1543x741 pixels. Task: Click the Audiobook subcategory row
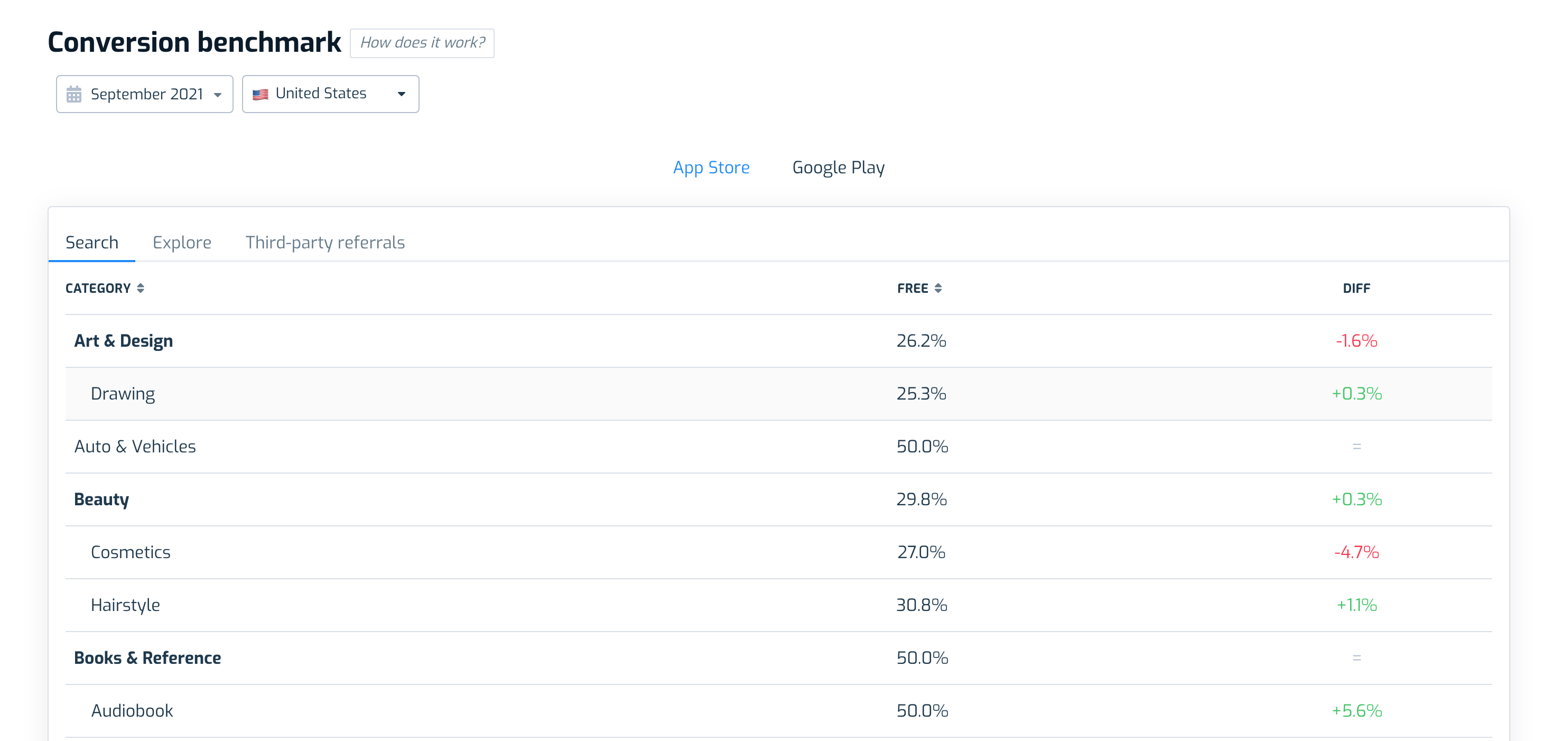(x=778, y=710)
